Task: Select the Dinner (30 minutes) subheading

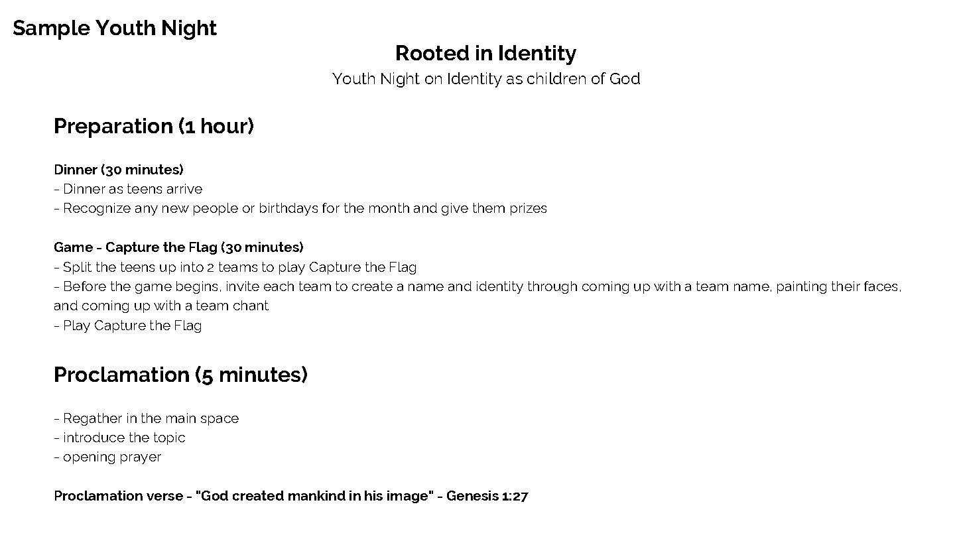Action: click(x=119, y=170)
